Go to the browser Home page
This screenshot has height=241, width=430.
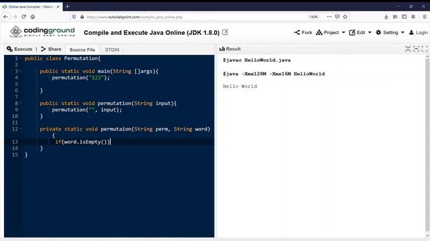pos(33,17)
